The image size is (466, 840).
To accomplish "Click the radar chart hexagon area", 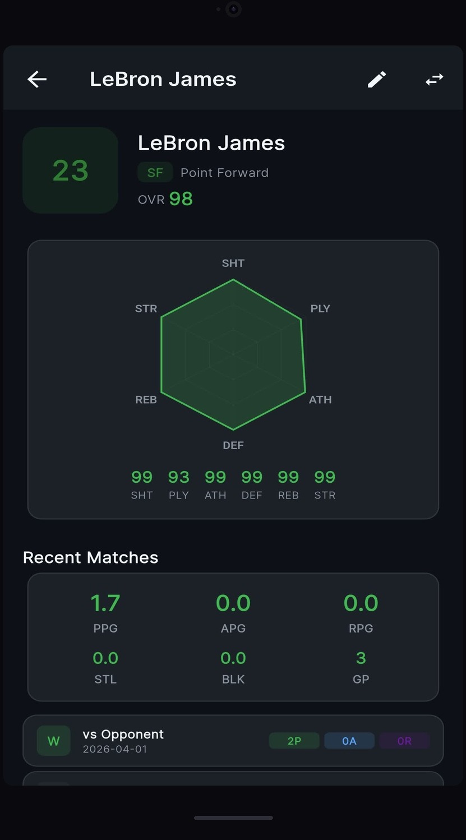I will coord(233,352).
